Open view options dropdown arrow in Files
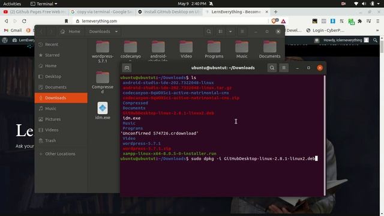This screenshot has width=384, height=216. tap(230, 32)
